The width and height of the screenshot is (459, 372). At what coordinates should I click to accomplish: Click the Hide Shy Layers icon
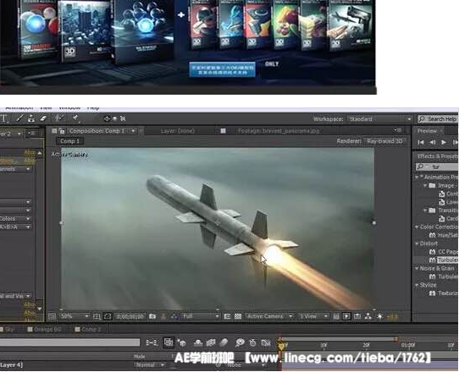coord(198,342)
